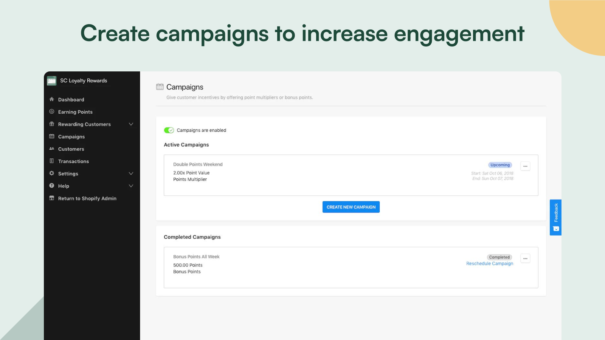The image size is (605, 340).
Task: Expand the Rewarding Customers submenu
Action: [x=131, y=124]
